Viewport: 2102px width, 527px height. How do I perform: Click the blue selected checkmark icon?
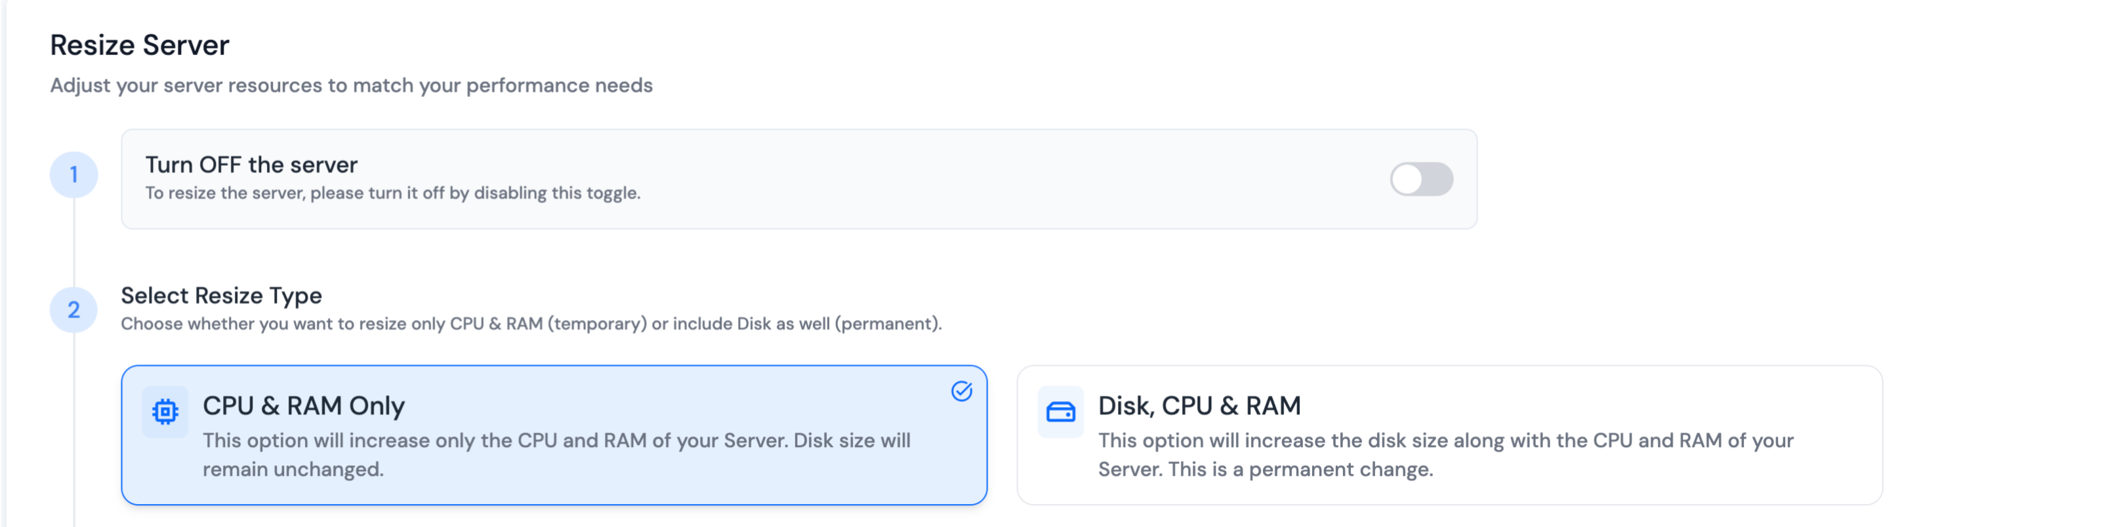[961, 391]
